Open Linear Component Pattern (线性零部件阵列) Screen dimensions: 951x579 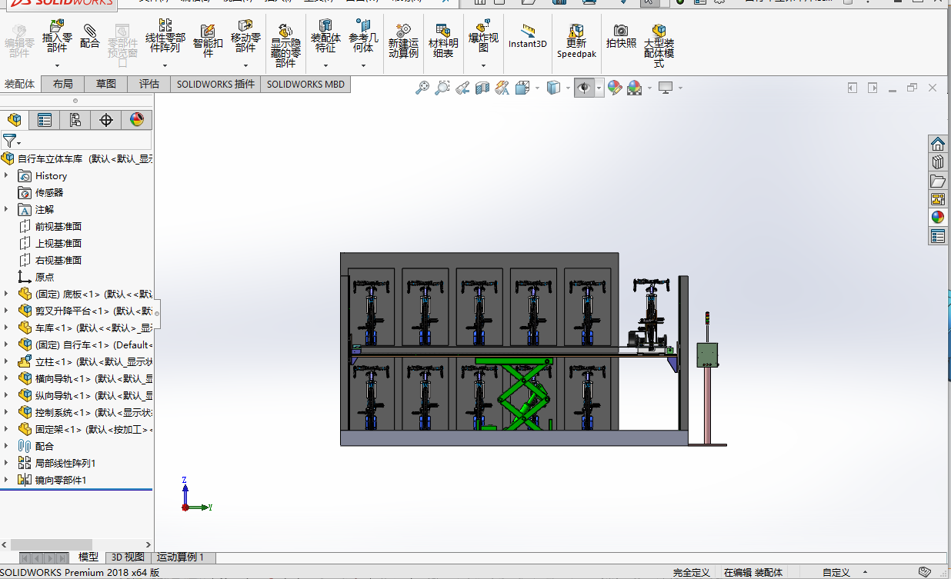165,35
